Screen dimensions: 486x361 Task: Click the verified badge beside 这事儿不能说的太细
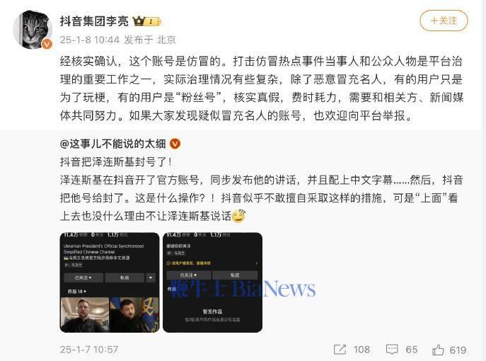tap(175, 144)
